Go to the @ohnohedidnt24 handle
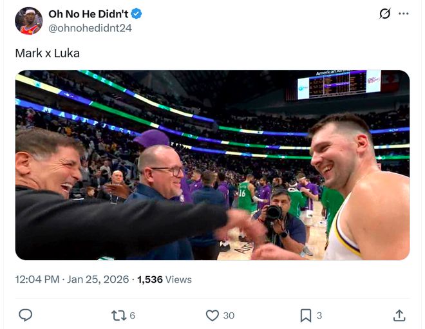The height and width of the screenshot is (329, 425). [x=90, y=28]
